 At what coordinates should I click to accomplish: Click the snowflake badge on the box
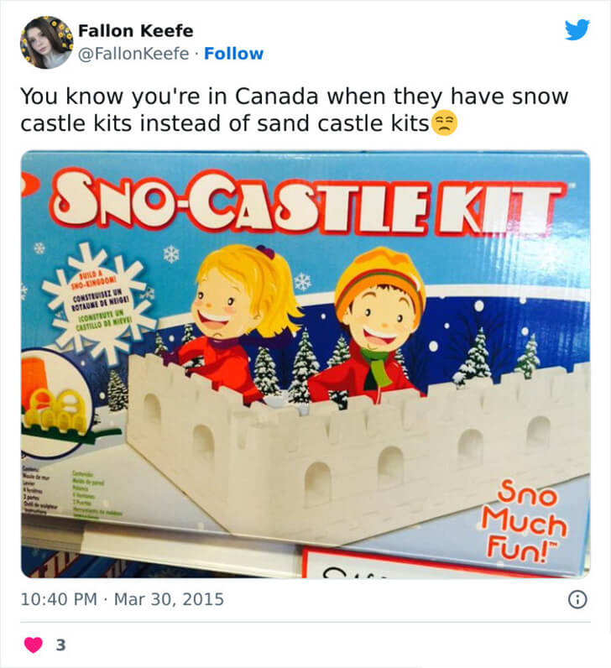(x=100, y=300)
